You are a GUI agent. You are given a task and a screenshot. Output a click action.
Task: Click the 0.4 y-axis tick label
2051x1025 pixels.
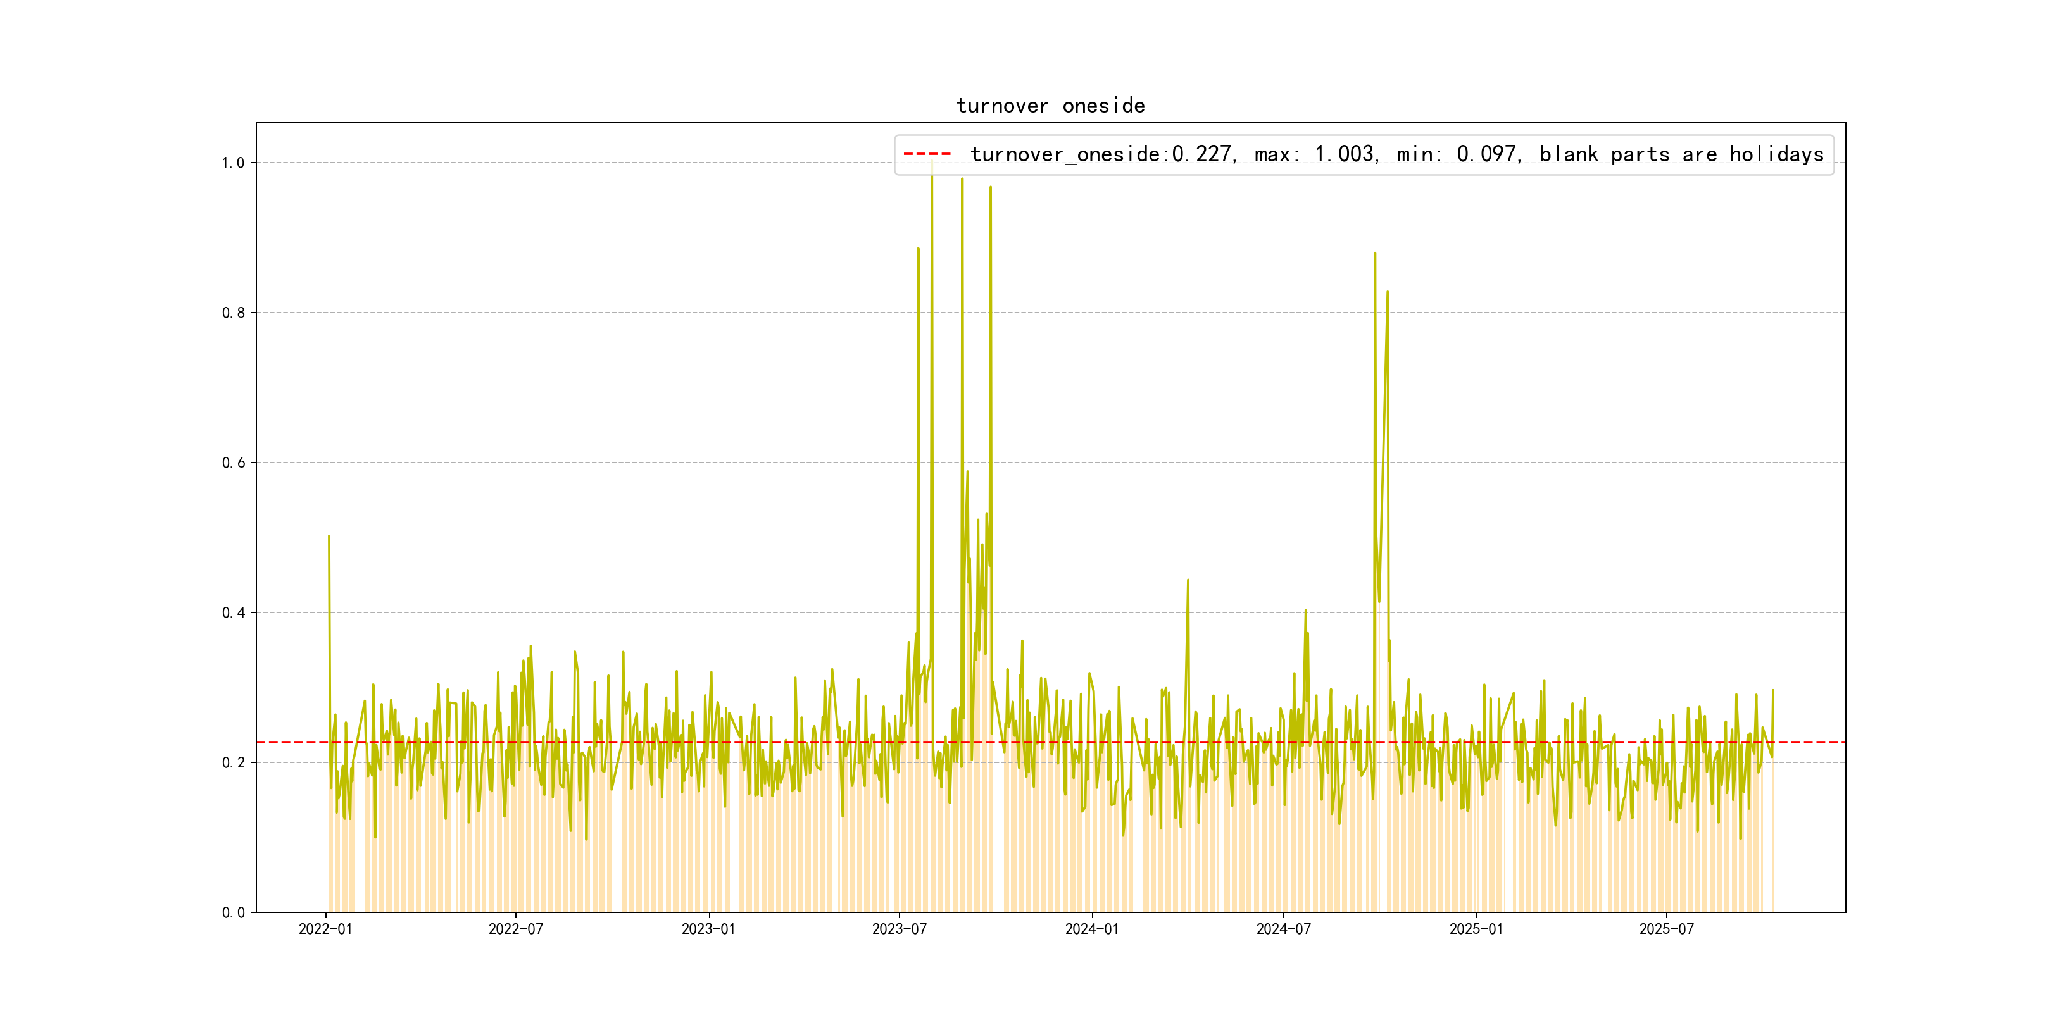tap(234, 612)
